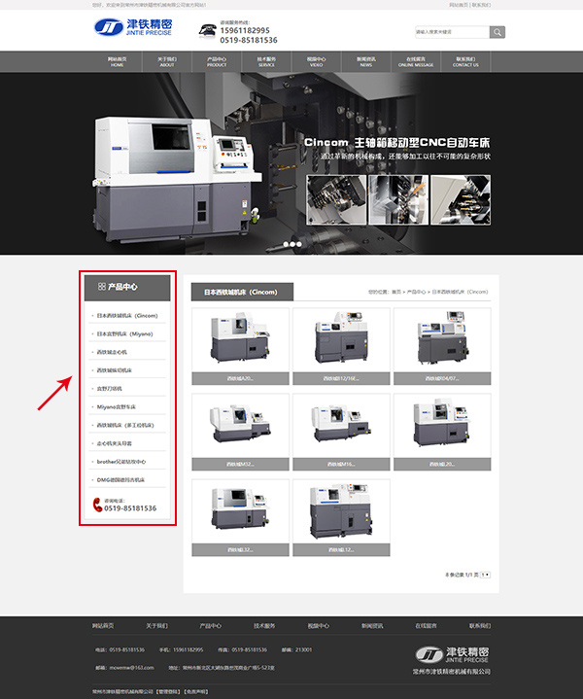This screenshot has height=699, width=583.
Task: Open the CONTACT US navigation item
Action: pyautogui.click(x=465, y=61)
